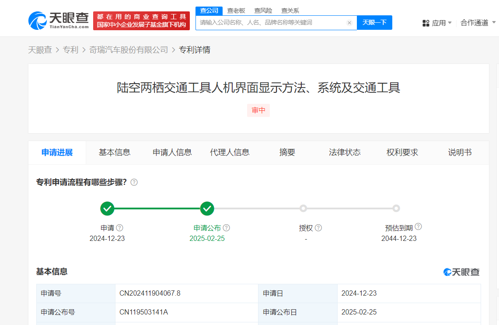
Task: Click the 专利详情 breadcrumb text
Action: 195,50
